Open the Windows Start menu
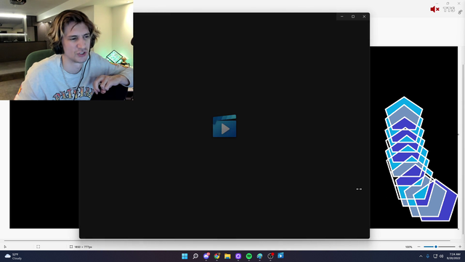 (x=185, y=256)
